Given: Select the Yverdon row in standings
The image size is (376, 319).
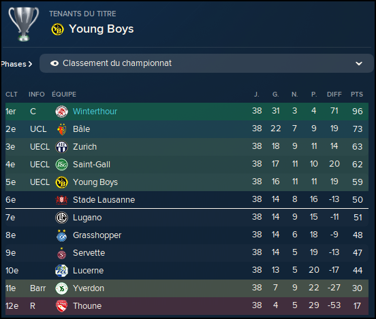Looking at the screenshot, I should [x=187, y=288].
